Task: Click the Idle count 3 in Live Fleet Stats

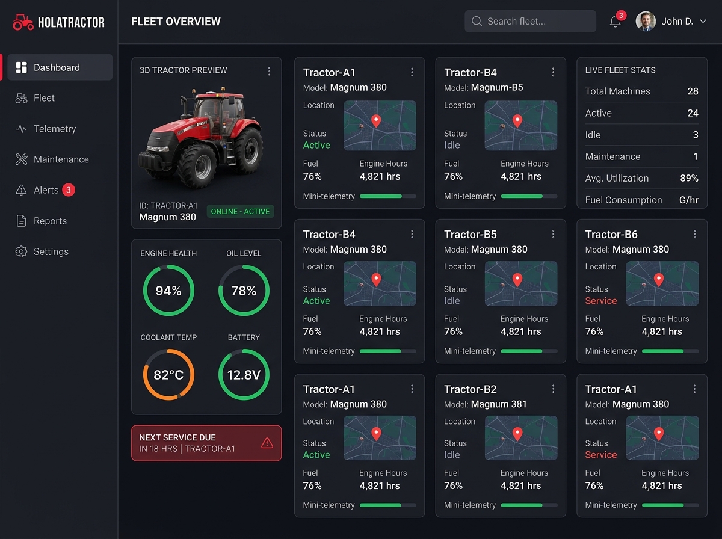Action: [696, 135]
